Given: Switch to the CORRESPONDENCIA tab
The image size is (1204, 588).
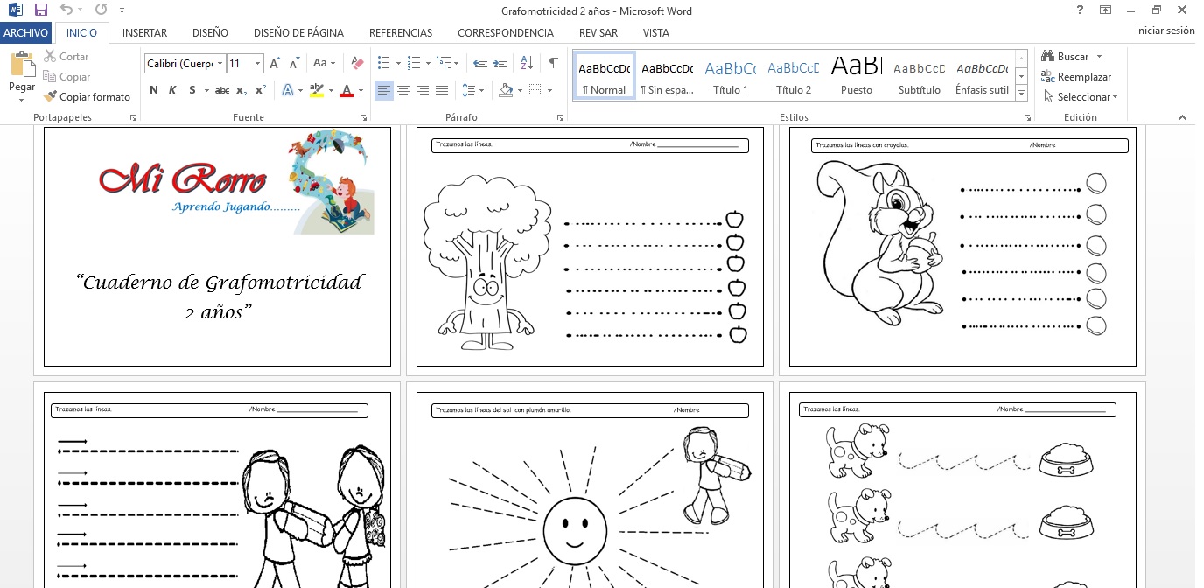Looking at the screenshot, I should (506, 32).
